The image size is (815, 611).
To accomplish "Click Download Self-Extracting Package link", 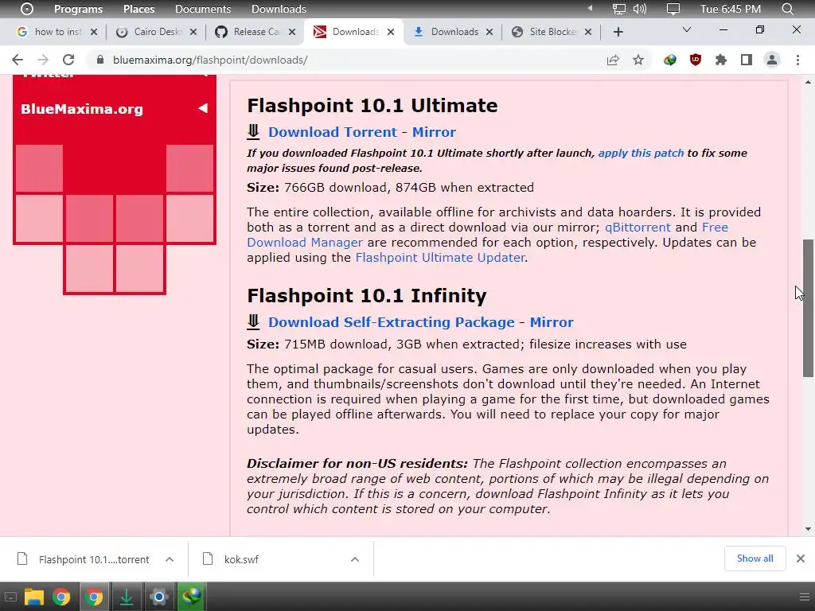I will pyautogui.click(x=392, y=322).
